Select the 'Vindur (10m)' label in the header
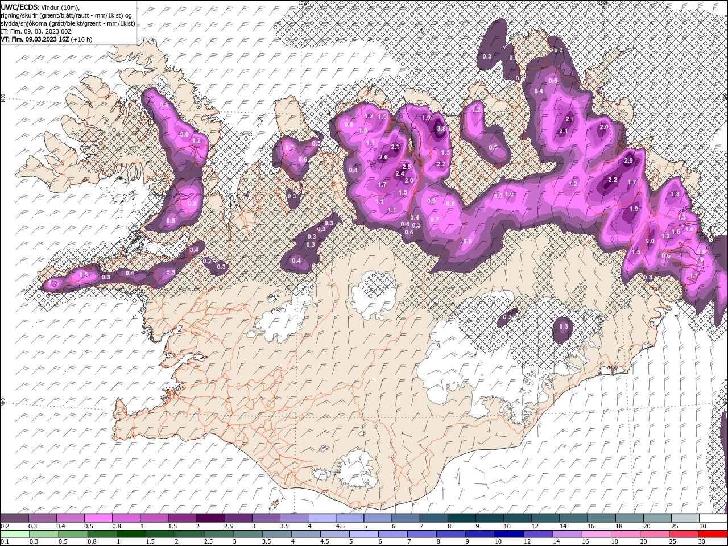 coord(60,7)
